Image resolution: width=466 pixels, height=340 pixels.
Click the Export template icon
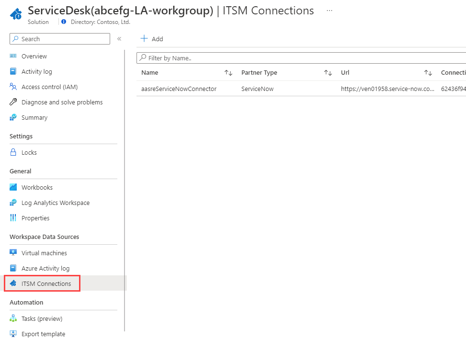click(x=13, y=334)
